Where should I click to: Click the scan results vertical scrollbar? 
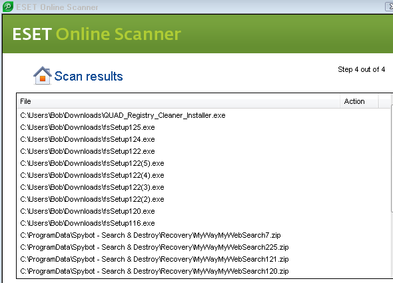pyautogui.click(x=392, y=158)
